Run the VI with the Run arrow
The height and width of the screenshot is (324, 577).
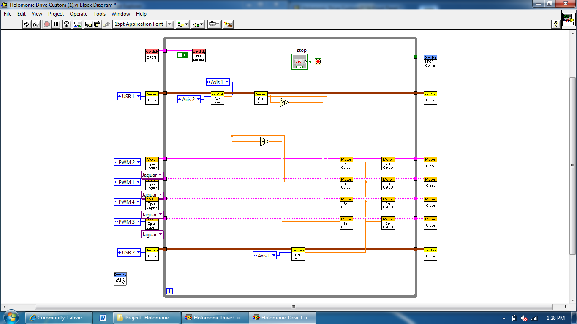[x=26, y=24]
